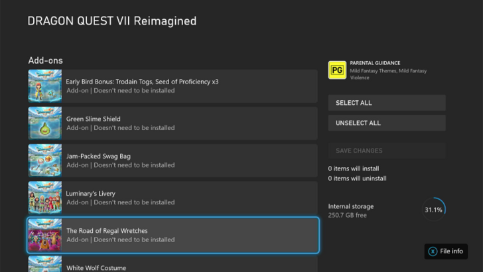This screenshot has height=272, width=483.
Task: Click the Luminary's Livery character thumbnail
Action: point(45,198)
